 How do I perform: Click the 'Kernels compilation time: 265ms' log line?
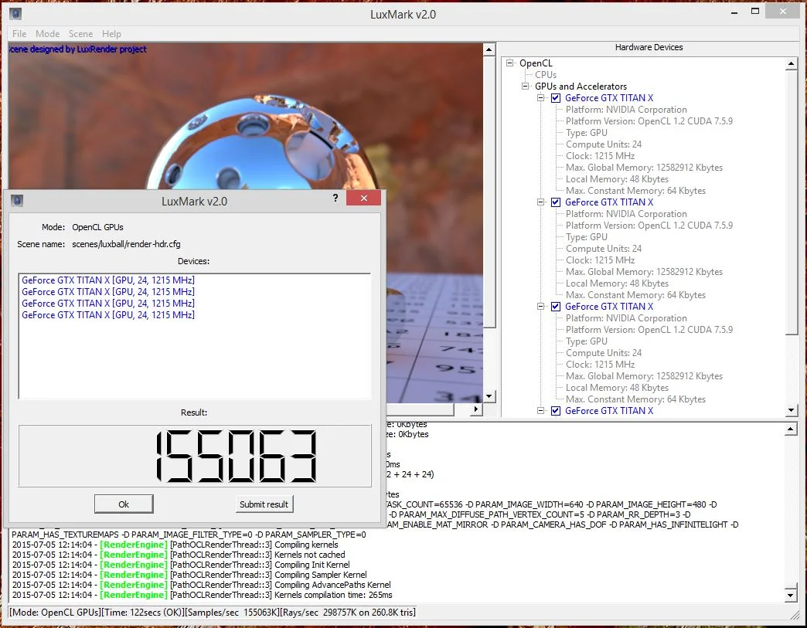point(202,595)
